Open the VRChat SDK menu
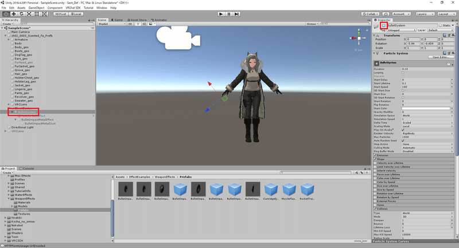The width and height of the screenshot is (459, 248). (73, 8)
